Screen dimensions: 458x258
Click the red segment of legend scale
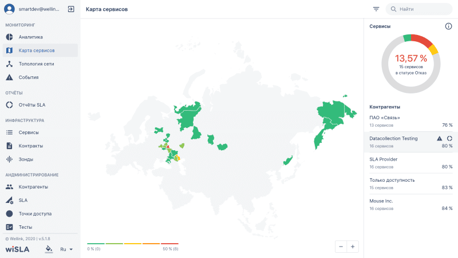click(169, 244)
